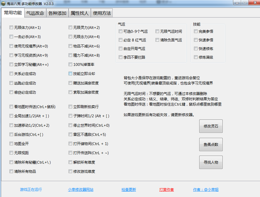Enable 解锁所有难度
Image resolution: width=260 pixels, height=197 pixels.
[x=70, y=162]
